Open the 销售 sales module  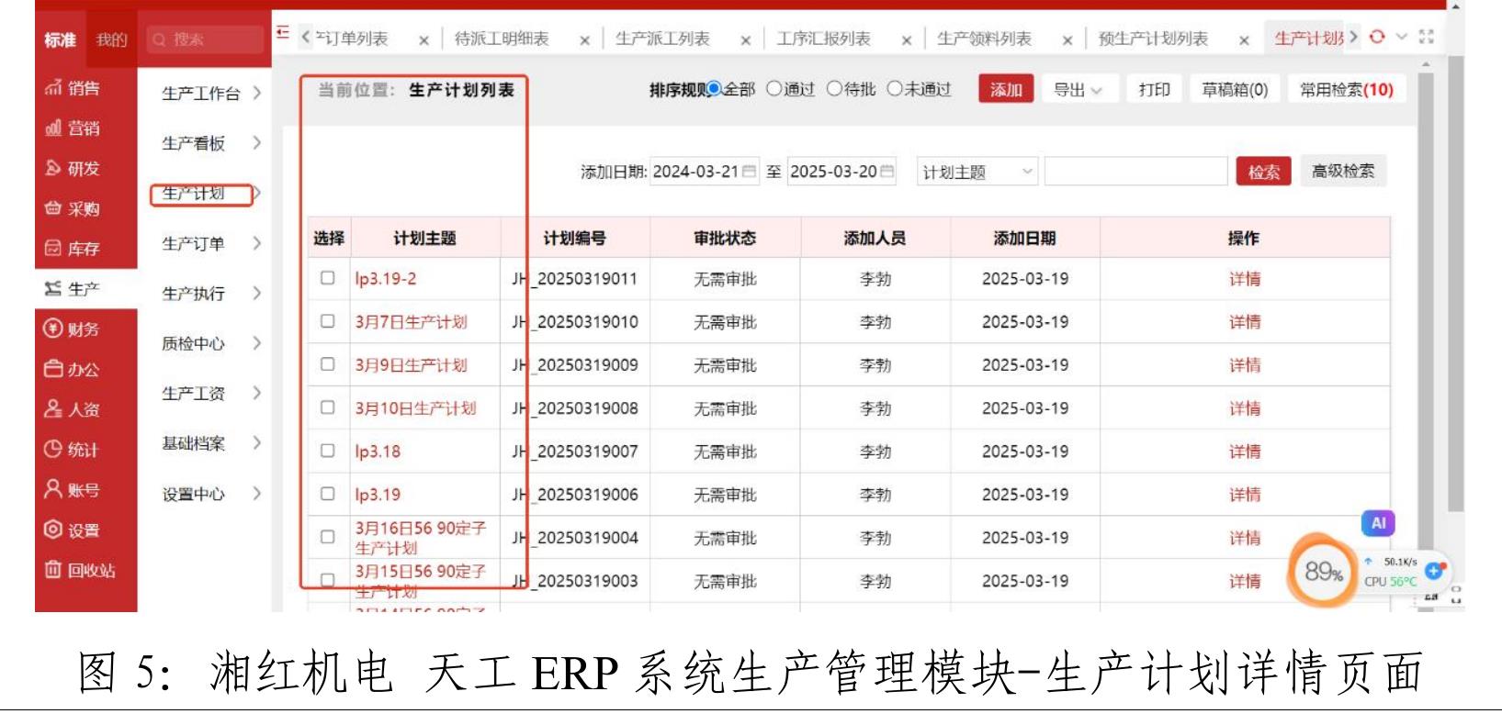click(73, 88)
